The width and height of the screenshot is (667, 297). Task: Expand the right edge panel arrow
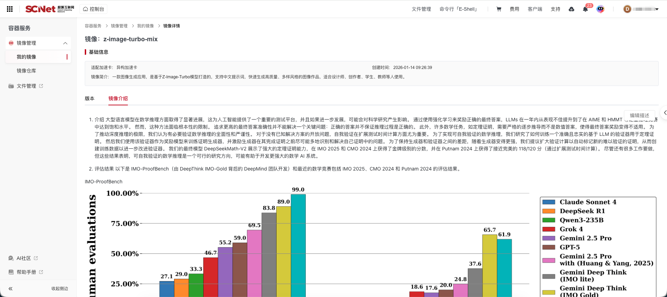(x=664, y=113)
